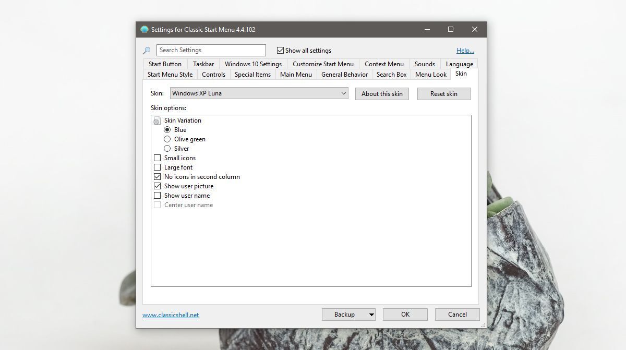Image resolution: width=626 pixels, height=350 pixels.
Task: Select the Olive green skin variation
Action: point(167,139)
